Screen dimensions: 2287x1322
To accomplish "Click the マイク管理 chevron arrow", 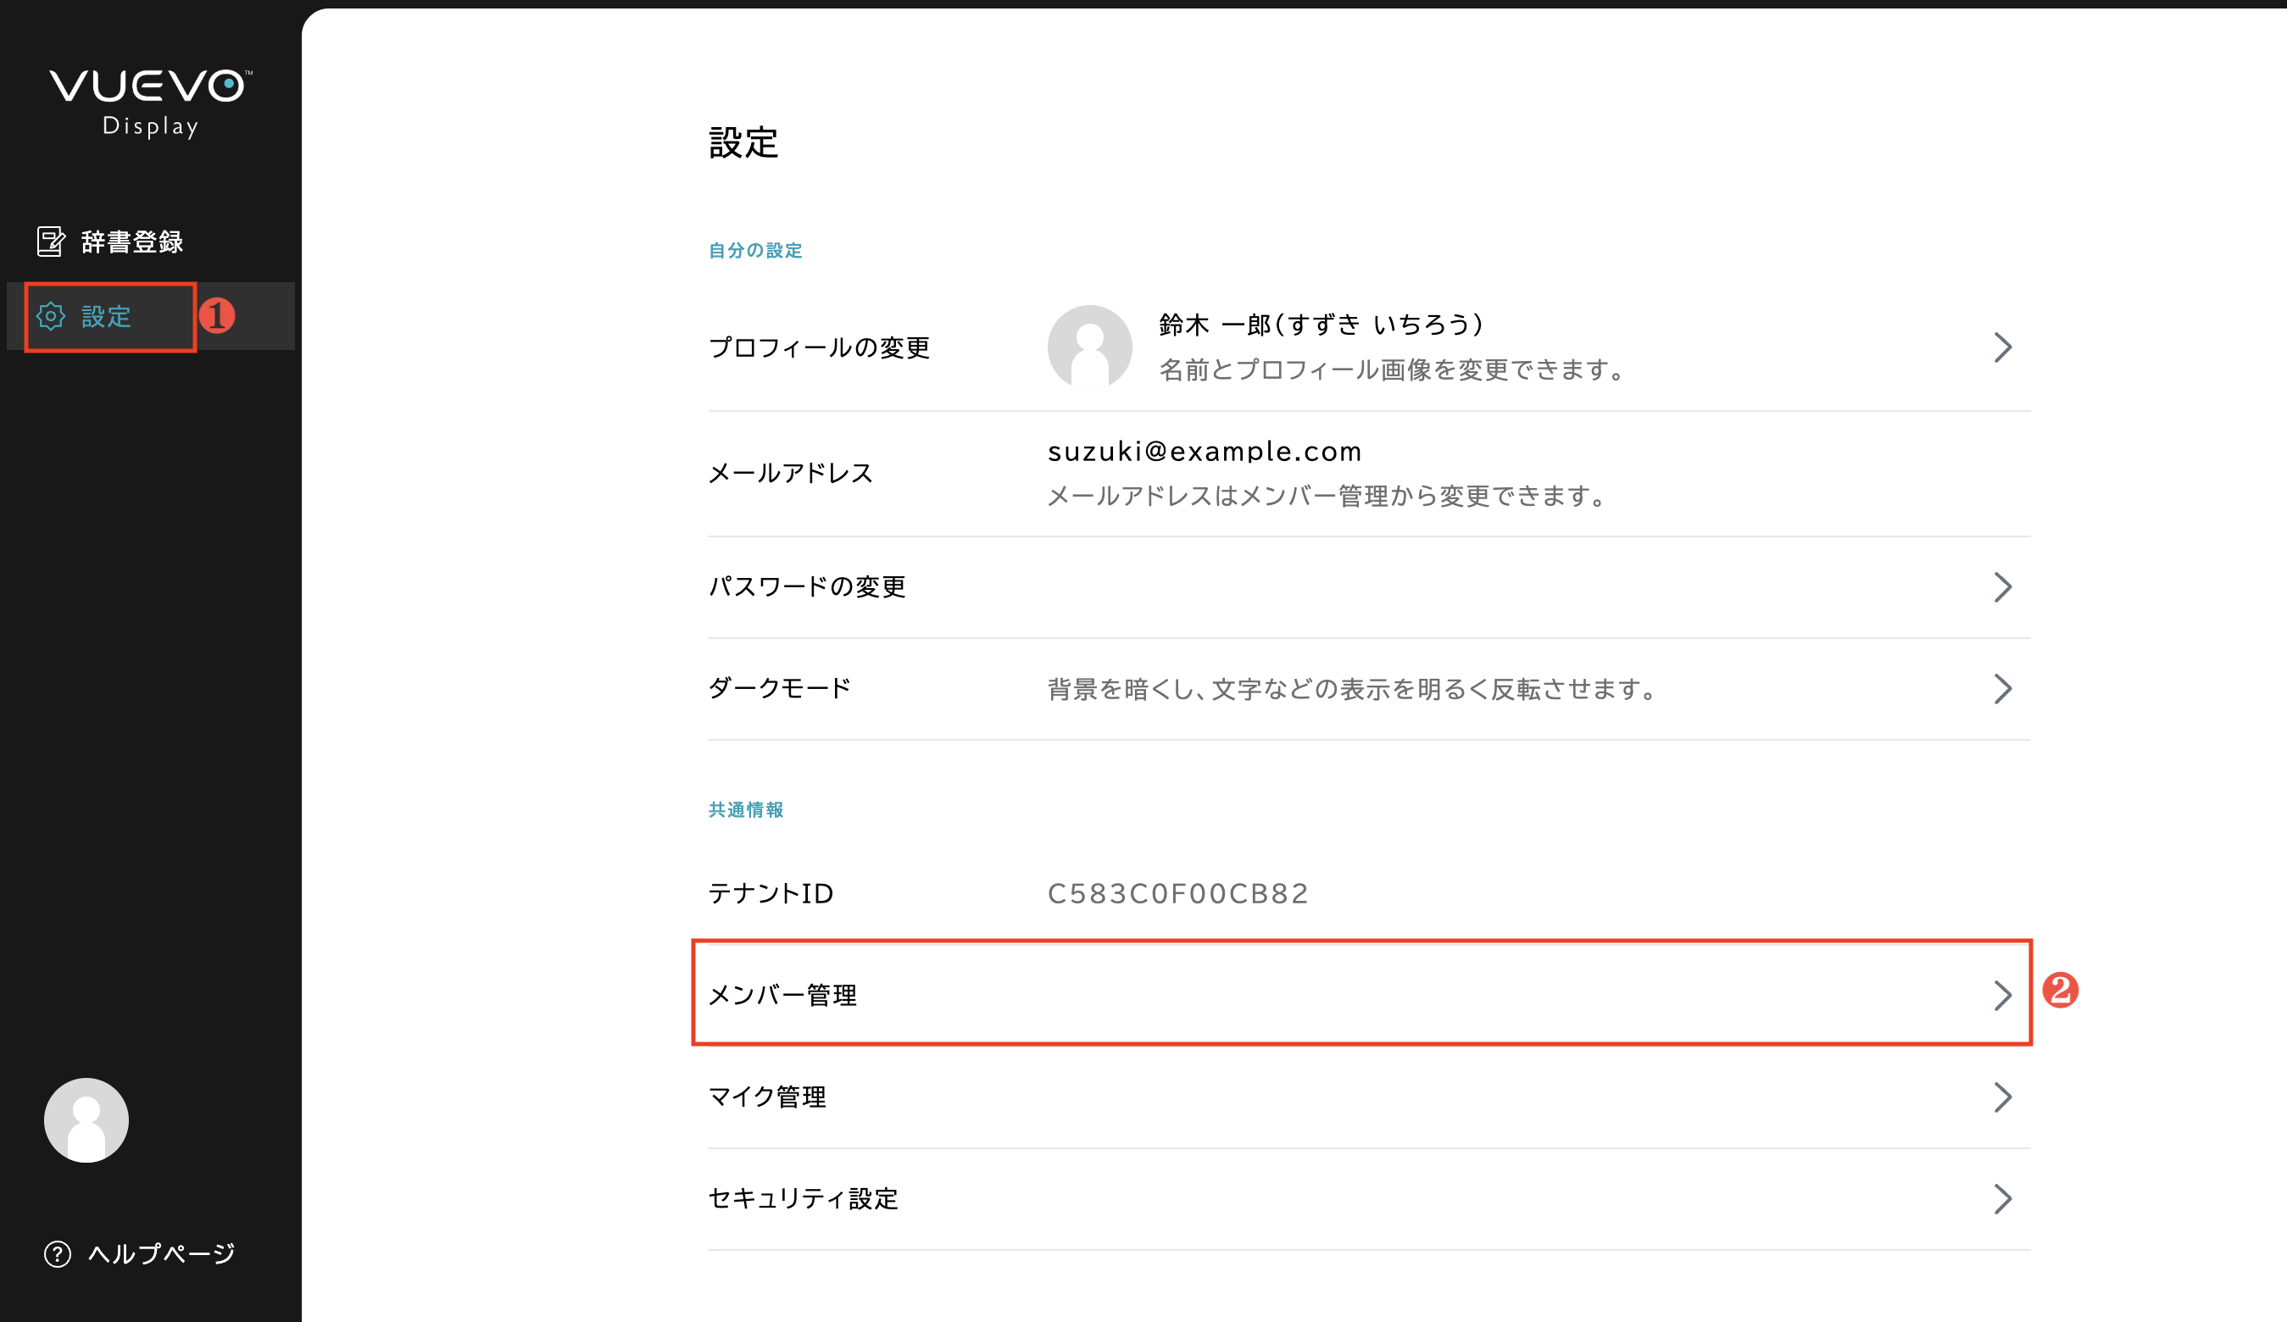I will [2002, 1097].
